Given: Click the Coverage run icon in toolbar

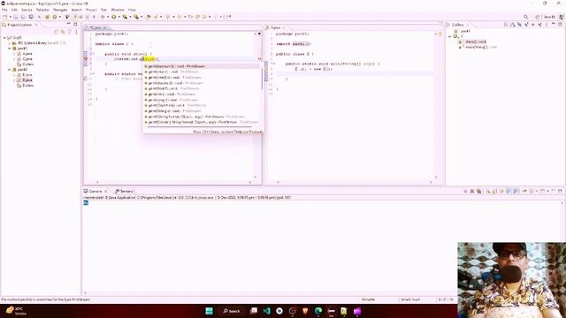Looking at the screenshot, I should coord(125,17).
